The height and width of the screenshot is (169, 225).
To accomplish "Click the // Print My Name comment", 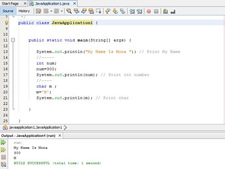I will (x=159, y=52).
